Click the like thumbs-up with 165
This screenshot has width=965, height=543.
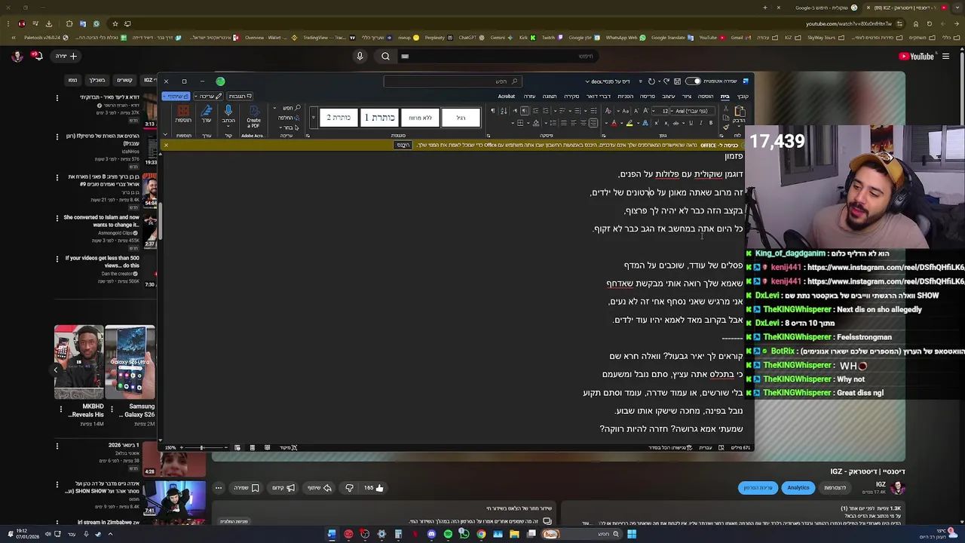[373, 488]
